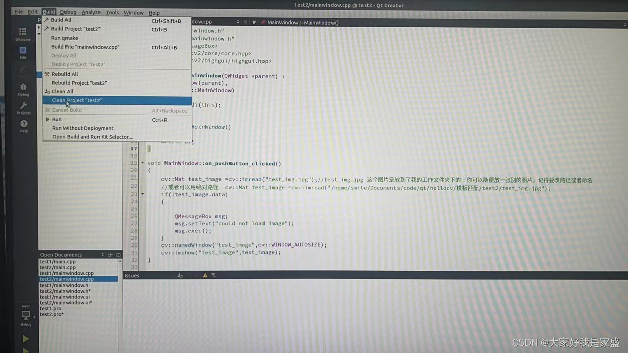
Task: Open Build and Run Kit Selector entry
Action: tap(117, 137)
